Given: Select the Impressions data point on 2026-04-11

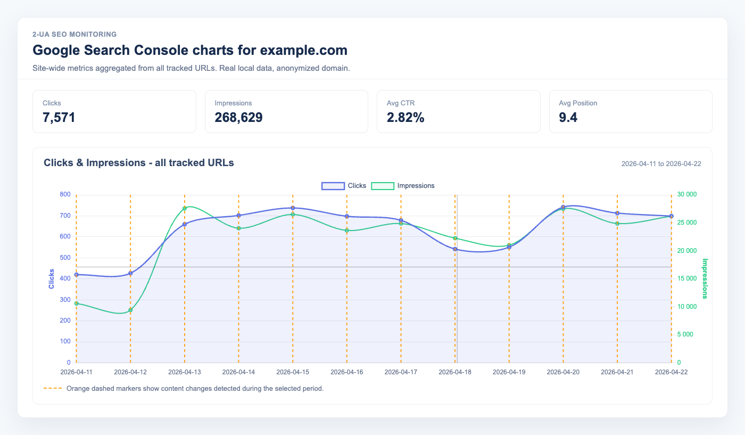Looking at the screenshot, I should pos(77,303).
